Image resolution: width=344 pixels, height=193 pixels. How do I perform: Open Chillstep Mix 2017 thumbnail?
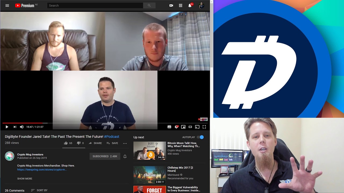tap(150, 175)
